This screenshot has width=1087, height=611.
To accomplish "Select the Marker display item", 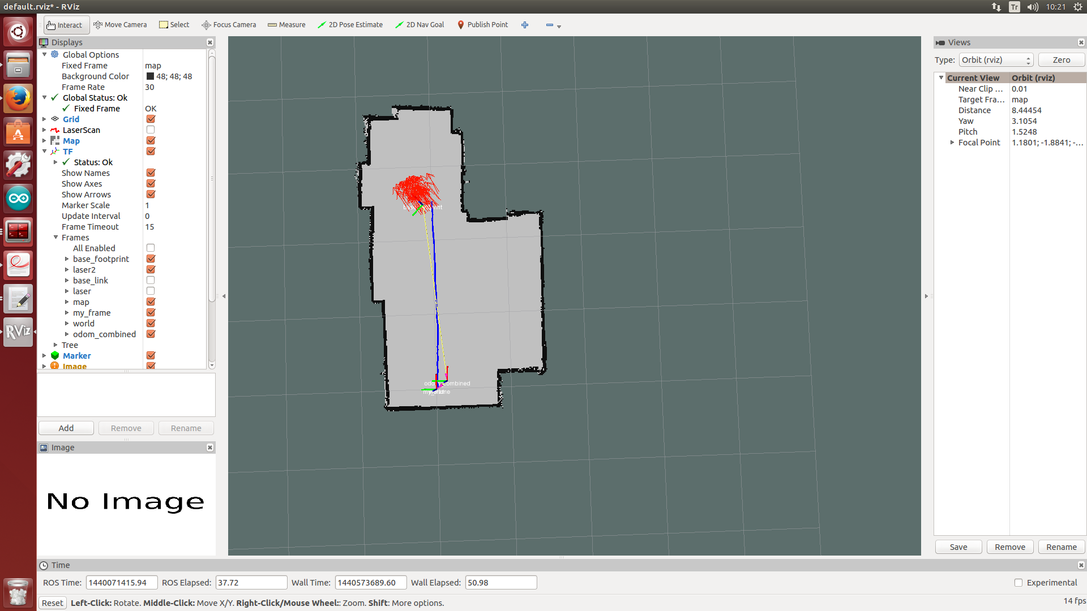I will tap(77, 356).
